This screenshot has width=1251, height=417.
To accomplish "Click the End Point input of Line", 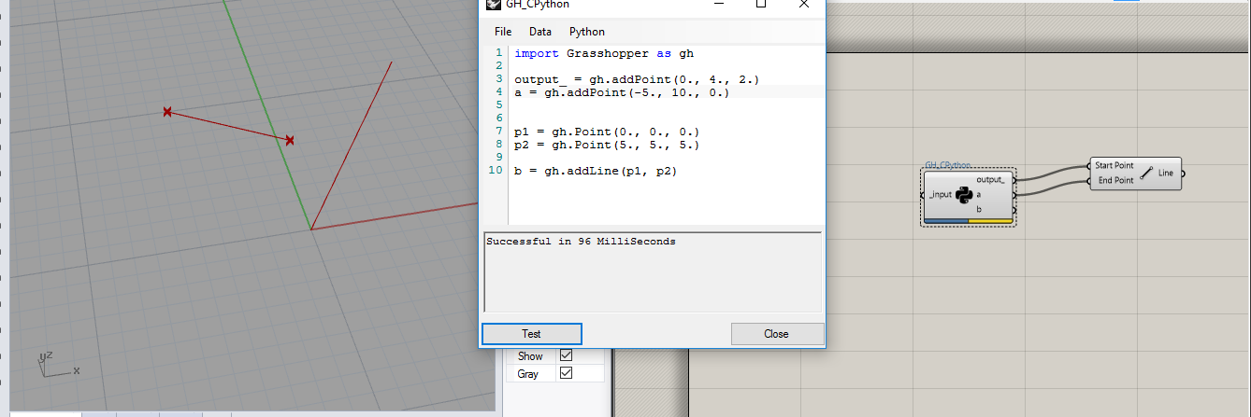I will 1115,180.
